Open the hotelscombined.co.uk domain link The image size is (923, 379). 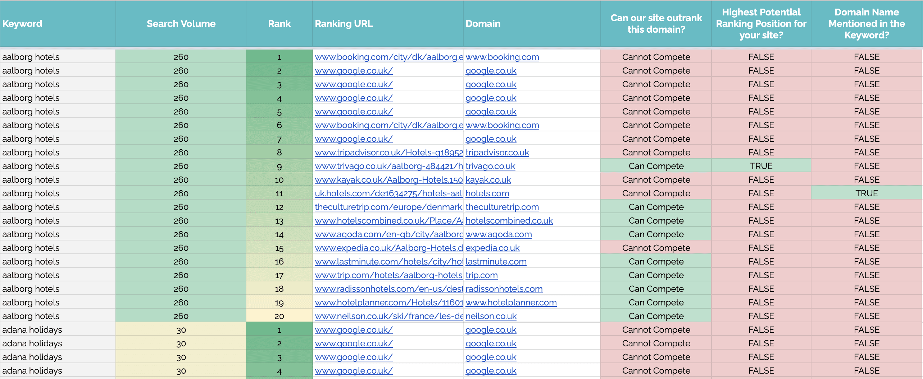pos(509,221)
